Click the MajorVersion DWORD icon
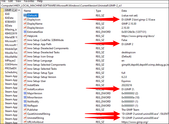169x124 pixels. [x=25, y=93]
